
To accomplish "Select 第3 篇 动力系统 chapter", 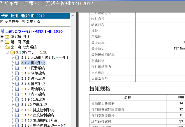I will (x=24, y=47).
